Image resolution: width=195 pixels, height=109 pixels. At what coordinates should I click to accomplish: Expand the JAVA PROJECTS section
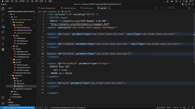pyautogui.click(x=14, y=105)
